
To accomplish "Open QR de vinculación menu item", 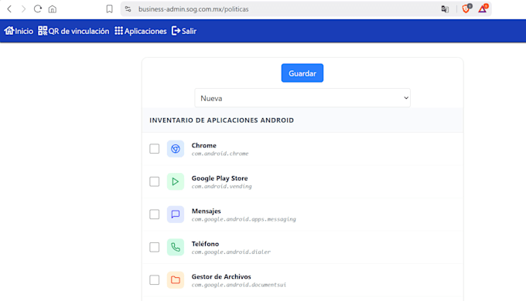I will click(x=73, y=31).
